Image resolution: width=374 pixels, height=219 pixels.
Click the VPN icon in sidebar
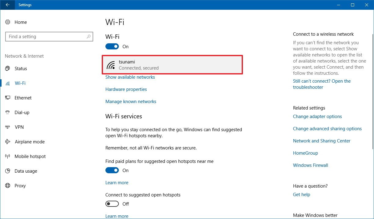click(x=8, y=127)
